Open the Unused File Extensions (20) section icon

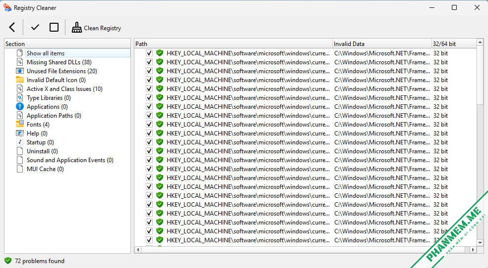tap(20, 71)
